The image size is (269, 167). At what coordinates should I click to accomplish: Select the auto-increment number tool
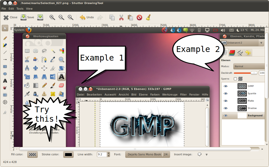click(x=5, y=102)
